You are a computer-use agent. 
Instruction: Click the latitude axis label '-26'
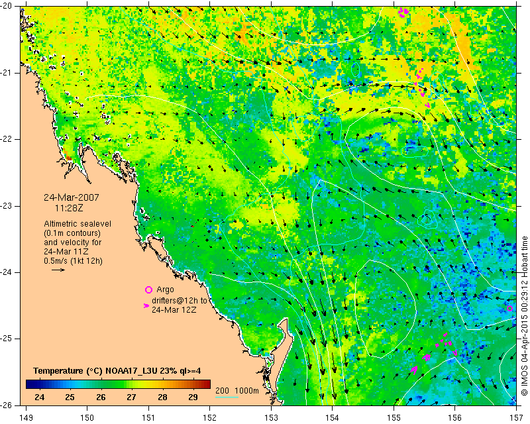7,405
